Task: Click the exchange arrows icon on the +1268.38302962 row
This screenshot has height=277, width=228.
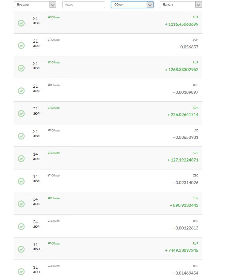Action: click(49, 63)
